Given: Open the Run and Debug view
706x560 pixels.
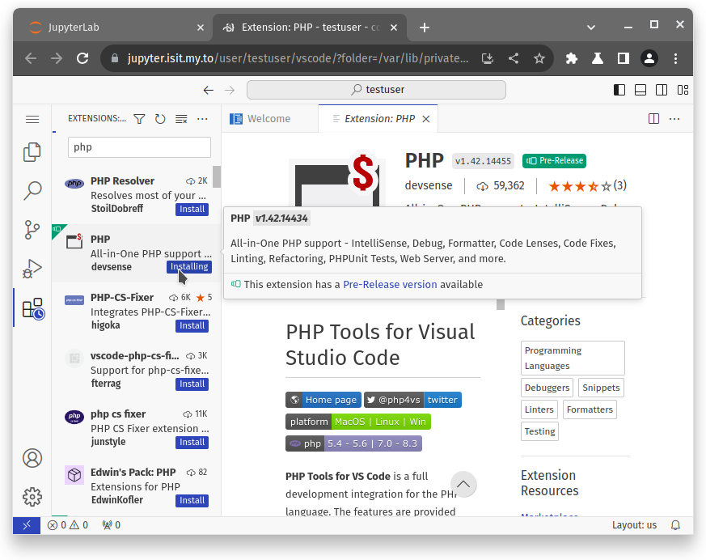Looking at the screenshot, I should click(32, 269).
